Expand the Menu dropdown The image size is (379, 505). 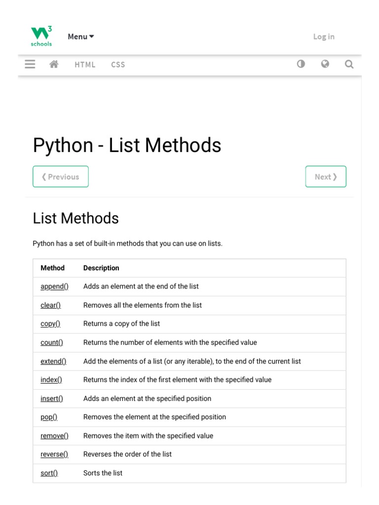coord(81,36)
